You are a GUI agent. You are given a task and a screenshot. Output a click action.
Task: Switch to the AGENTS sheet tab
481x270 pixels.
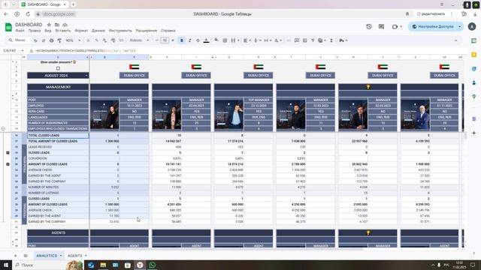click(75, 256)
